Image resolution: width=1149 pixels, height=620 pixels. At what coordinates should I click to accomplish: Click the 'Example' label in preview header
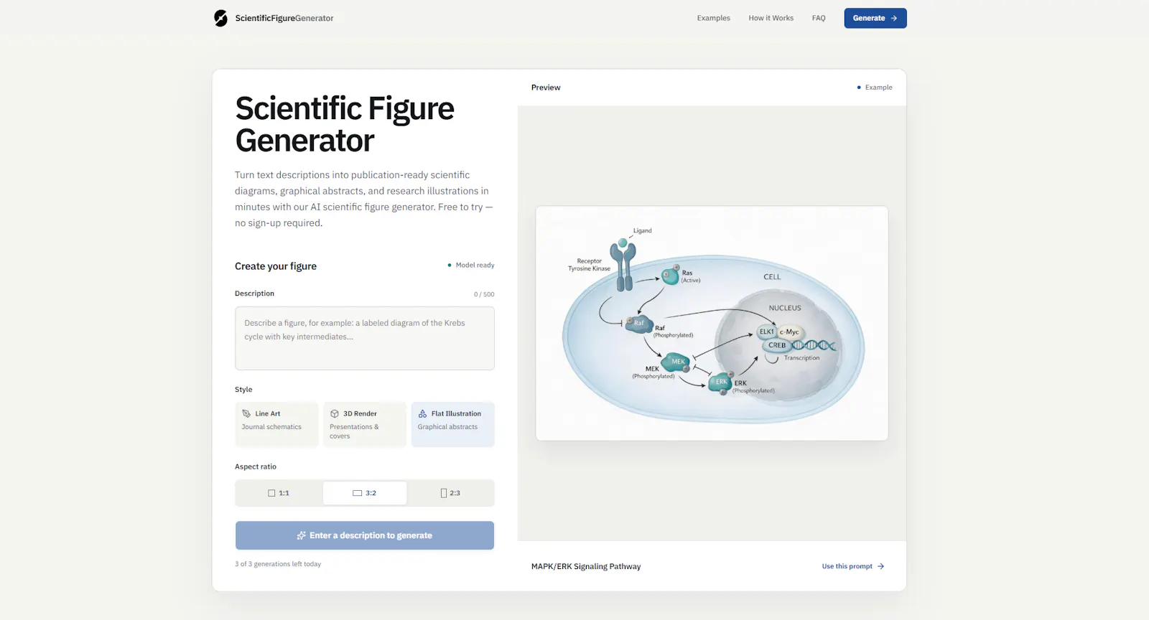tap(878, 88)
